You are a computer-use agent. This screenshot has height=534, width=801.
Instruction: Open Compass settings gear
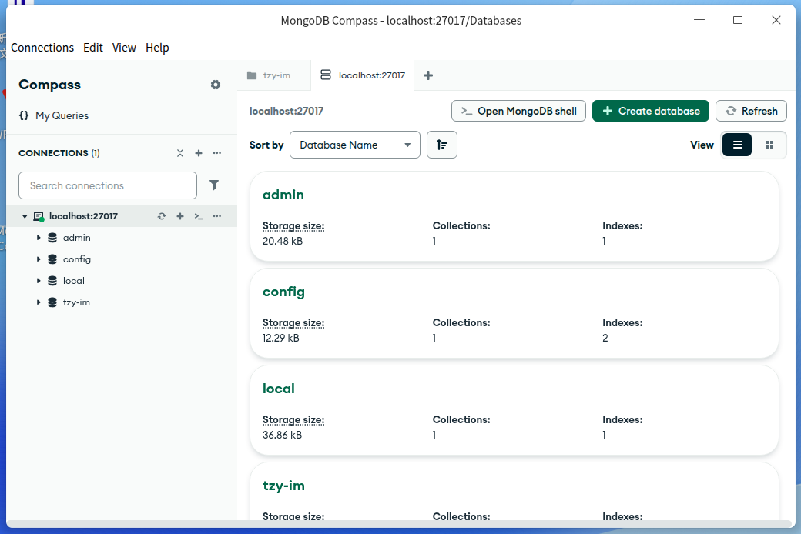coord(216,85)
